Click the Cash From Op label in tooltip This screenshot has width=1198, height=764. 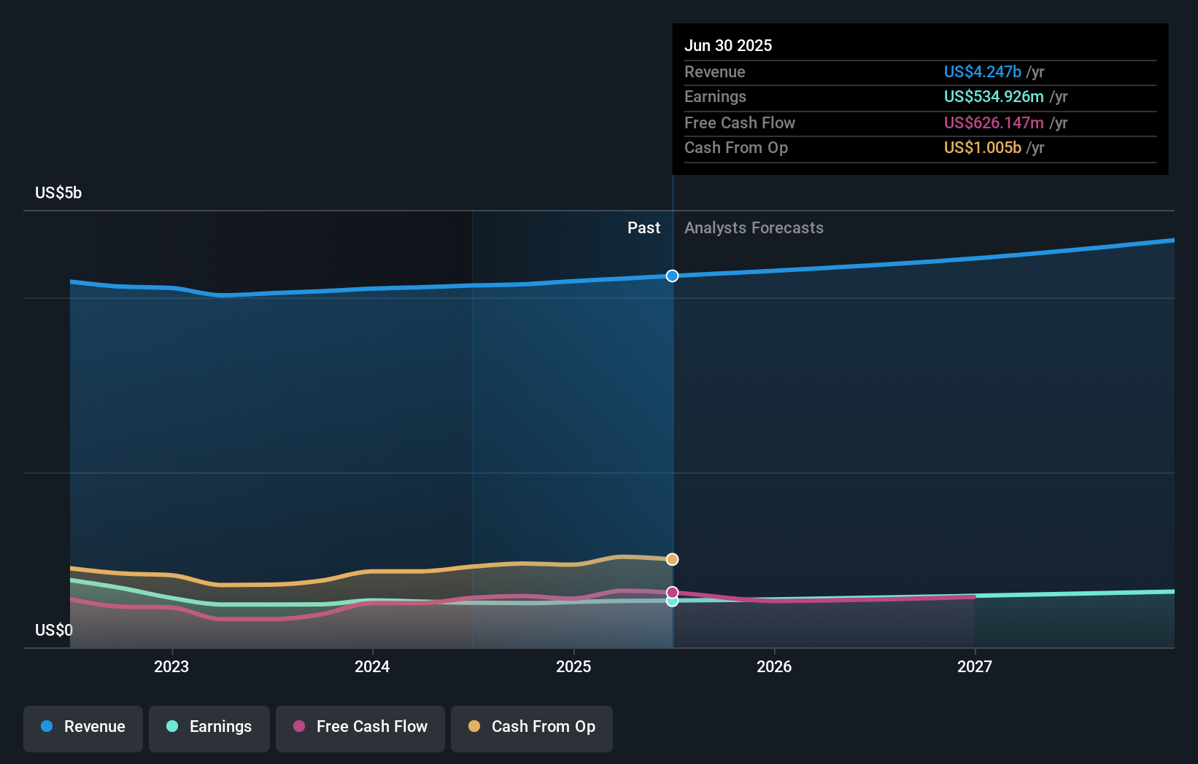point(735,147)
